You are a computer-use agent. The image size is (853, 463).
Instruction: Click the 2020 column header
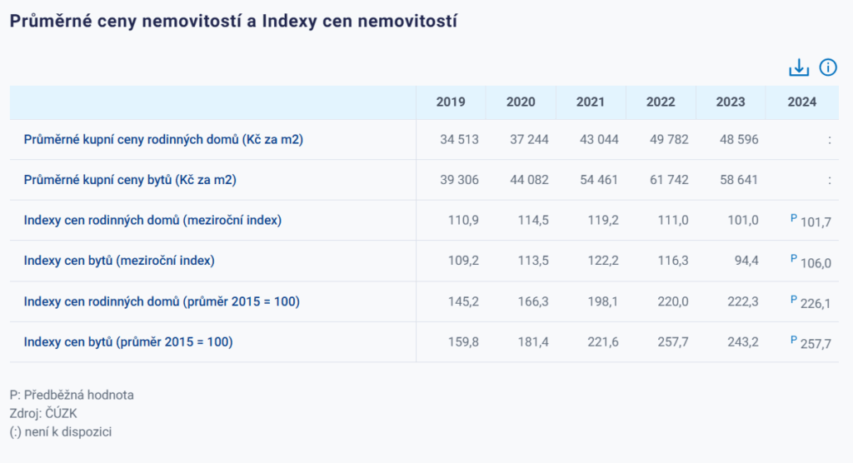(521, 102)
